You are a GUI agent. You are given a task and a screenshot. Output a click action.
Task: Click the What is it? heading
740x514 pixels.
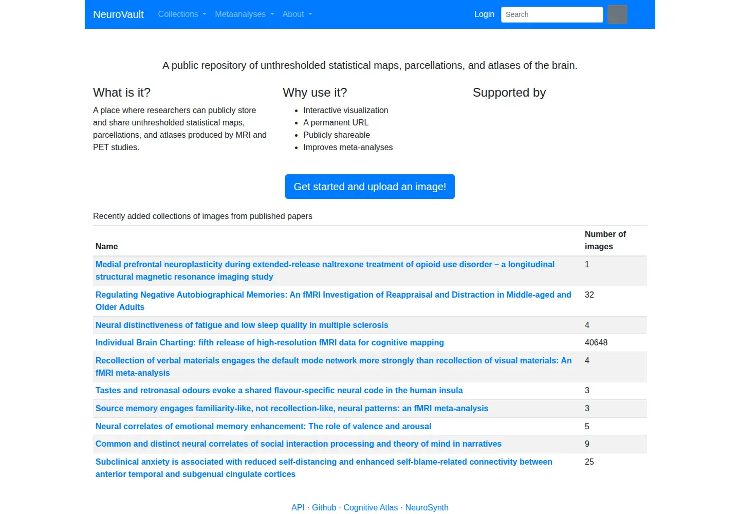point(122,93)
